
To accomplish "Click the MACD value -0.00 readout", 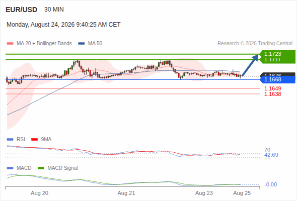I will (270, 184).
